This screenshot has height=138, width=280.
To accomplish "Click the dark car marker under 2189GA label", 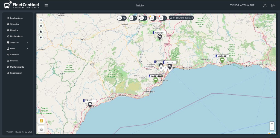I will click(x=161, y=65).
